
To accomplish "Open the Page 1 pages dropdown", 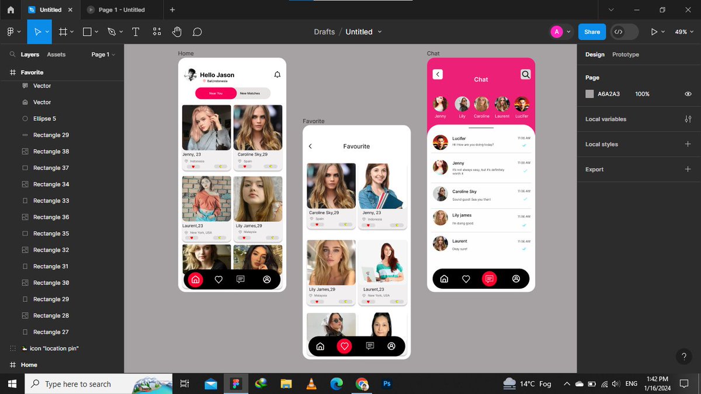I will coord(103,54).
